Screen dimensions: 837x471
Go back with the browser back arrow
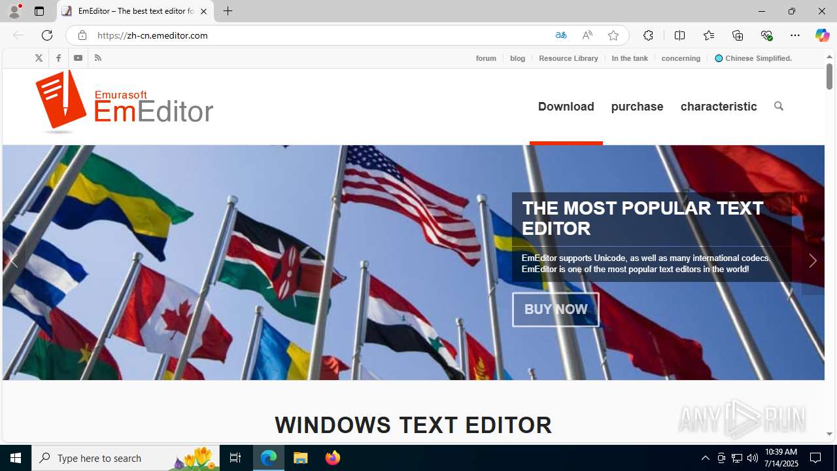pos(18,35)
